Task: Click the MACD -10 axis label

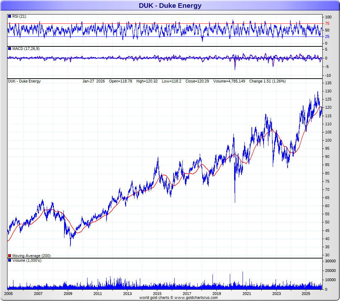Action: tap(328, 75)
